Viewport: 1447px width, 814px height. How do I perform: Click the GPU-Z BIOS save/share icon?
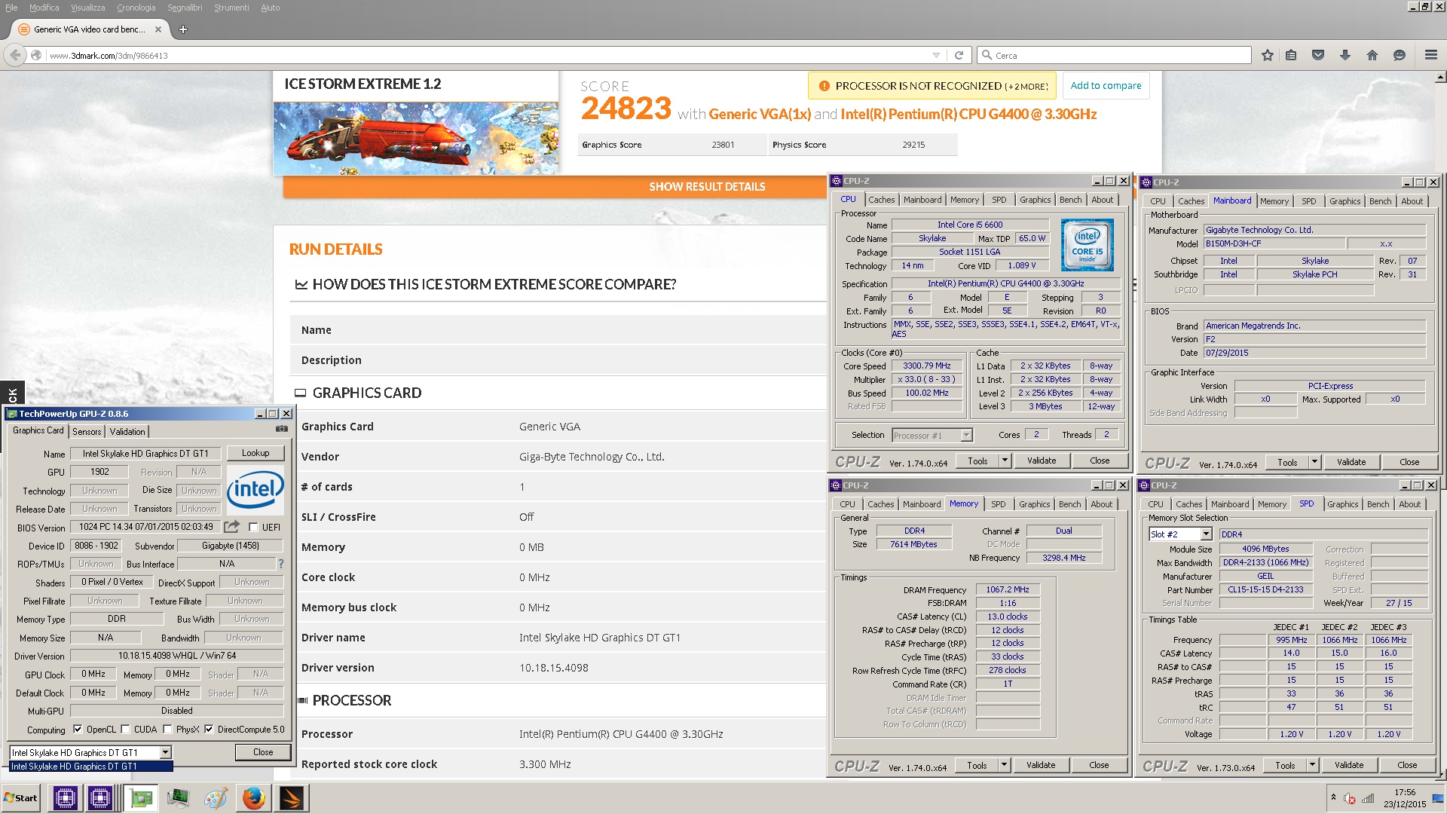point(232,526)
